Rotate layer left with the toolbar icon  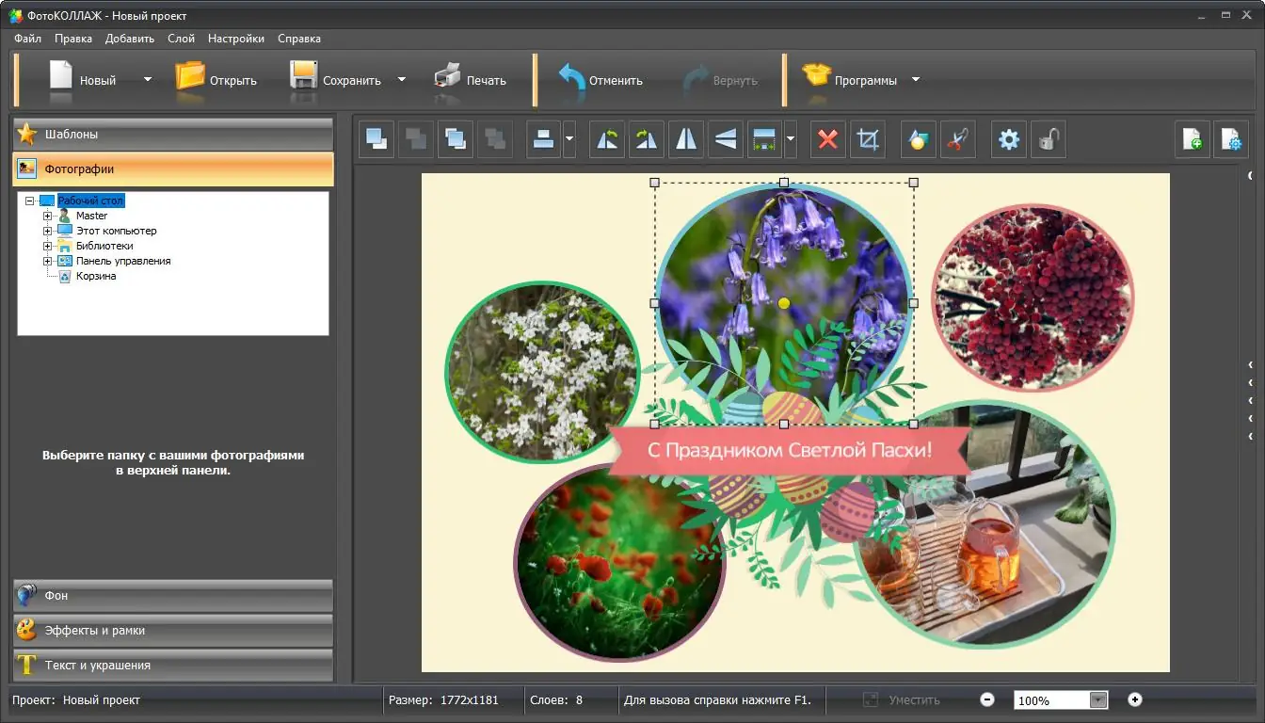(607, 140)
